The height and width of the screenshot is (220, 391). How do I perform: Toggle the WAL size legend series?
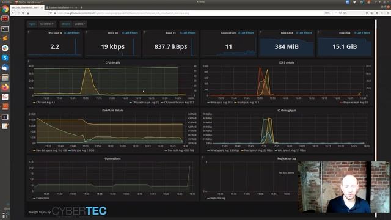pyautogui.click(x=81, y=150)
